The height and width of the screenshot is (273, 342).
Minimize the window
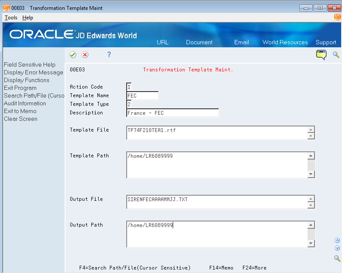click(306, 8)
